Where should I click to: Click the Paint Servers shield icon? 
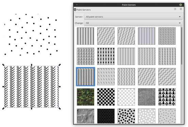tap(75, 10)
